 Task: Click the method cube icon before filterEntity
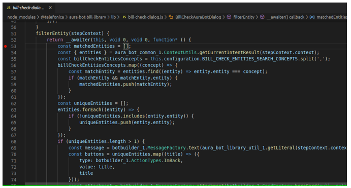click(x=229, y=17)
